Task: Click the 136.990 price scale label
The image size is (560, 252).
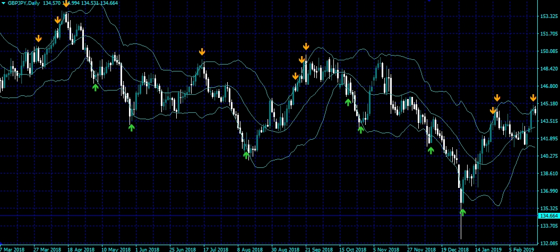Action: click(549, 191)
